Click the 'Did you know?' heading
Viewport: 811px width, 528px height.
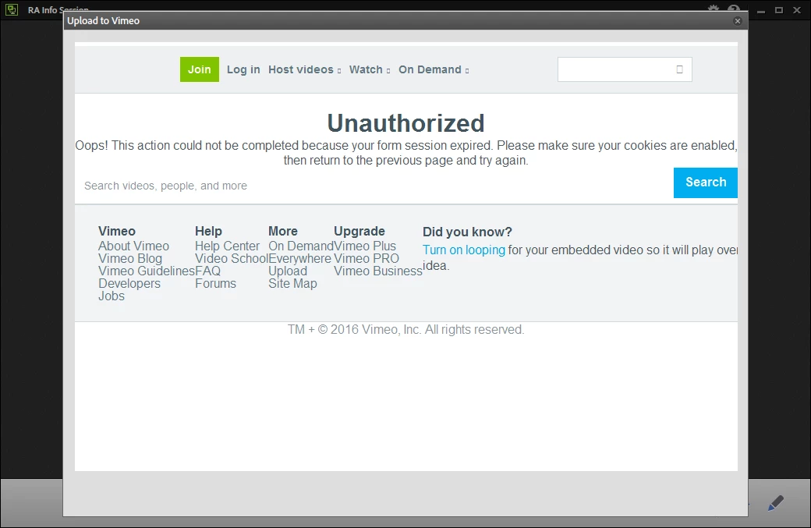467,232
